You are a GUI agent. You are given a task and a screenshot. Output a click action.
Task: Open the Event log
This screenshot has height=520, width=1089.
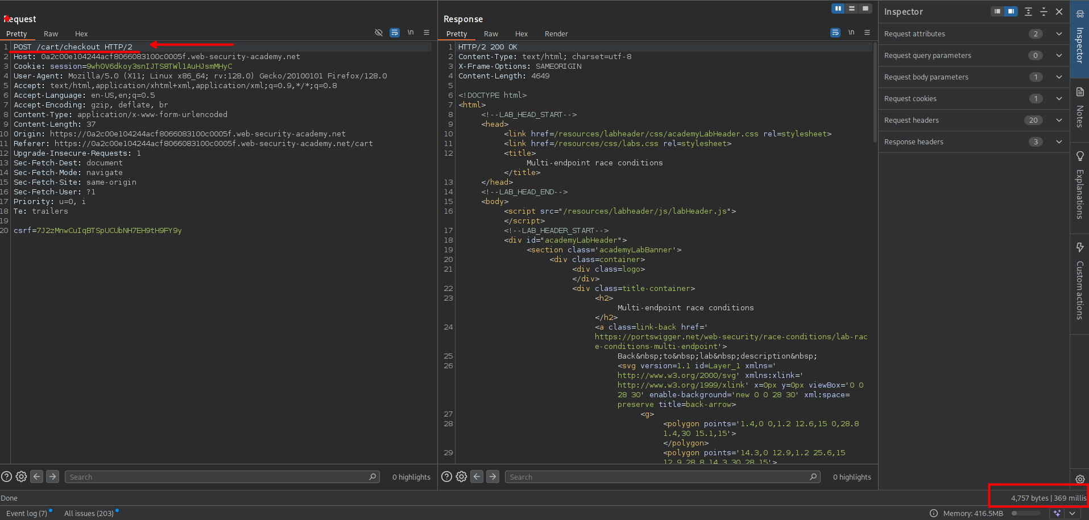pos(27,513)
